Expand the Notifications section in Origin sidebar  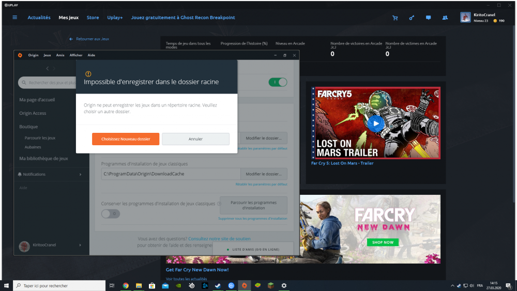80,175
